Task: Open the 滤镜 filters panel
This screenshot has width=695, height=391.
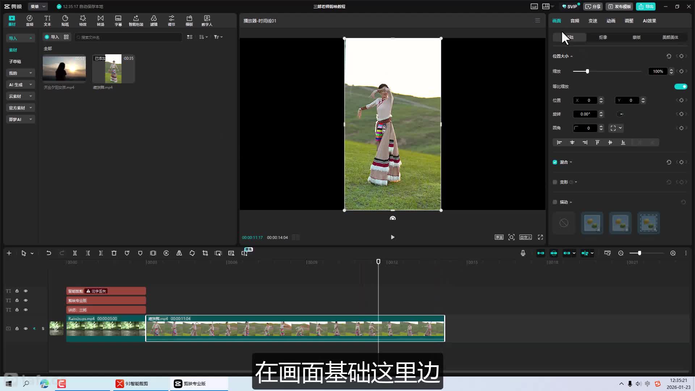Action: pos(153,21)
